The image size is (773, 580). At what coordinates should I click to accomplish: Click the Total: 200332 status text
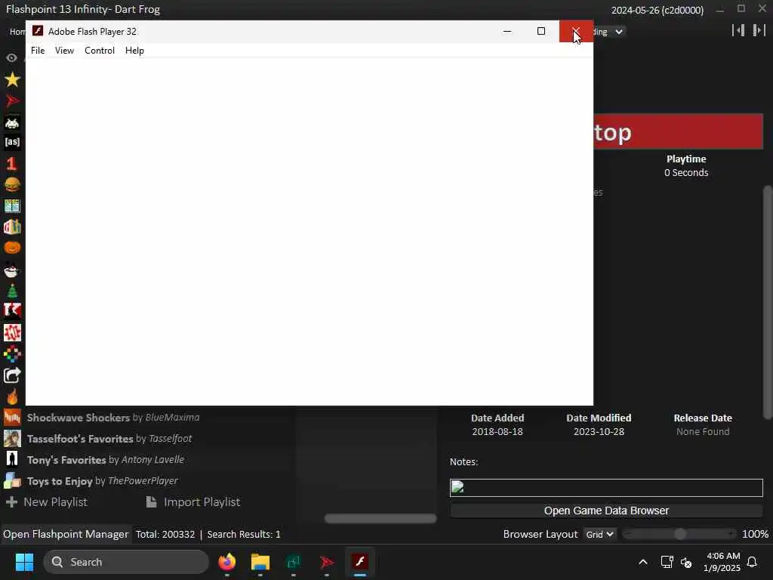[x=165, y=534]
